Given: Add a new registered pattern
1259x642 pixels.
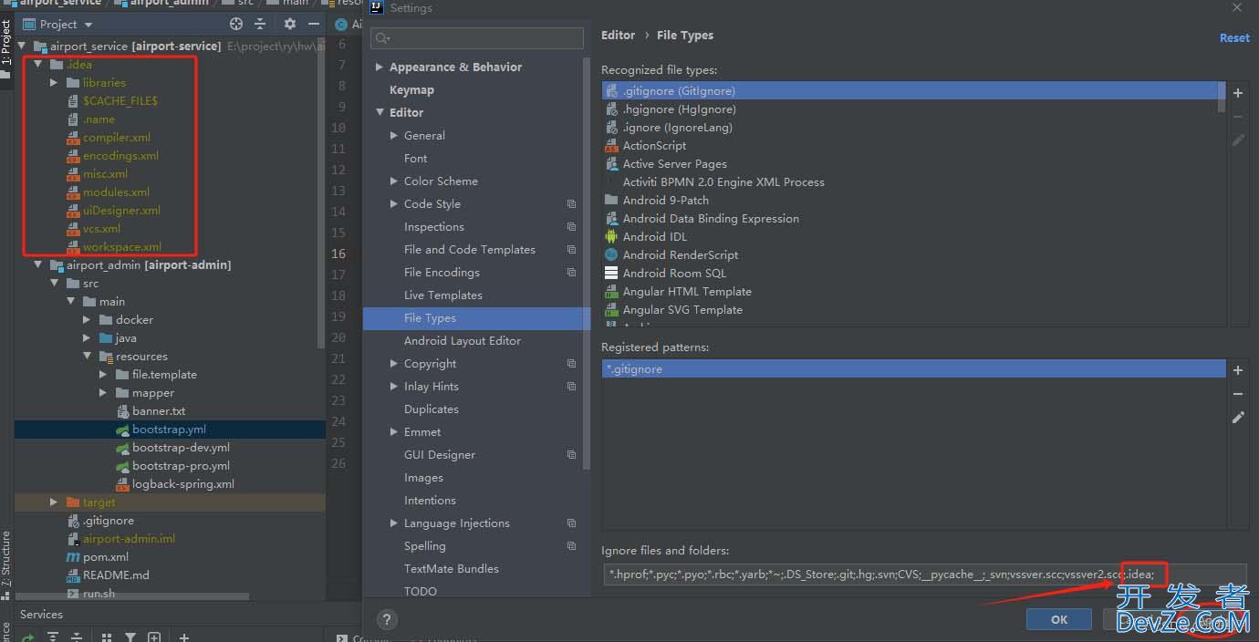Looking at the screenshot, I should (x=1238, y=370).
